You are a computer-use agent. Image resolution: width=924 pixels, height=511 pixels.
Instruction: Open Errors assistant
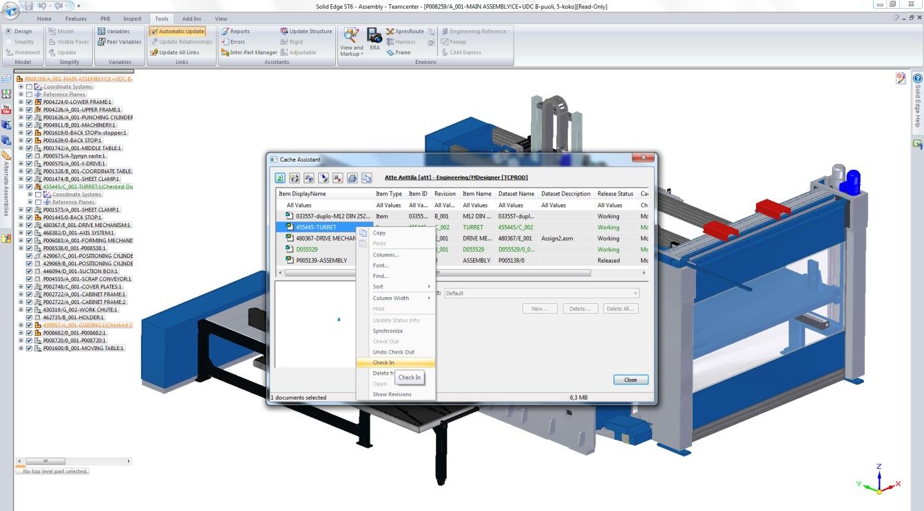(233, 41)
